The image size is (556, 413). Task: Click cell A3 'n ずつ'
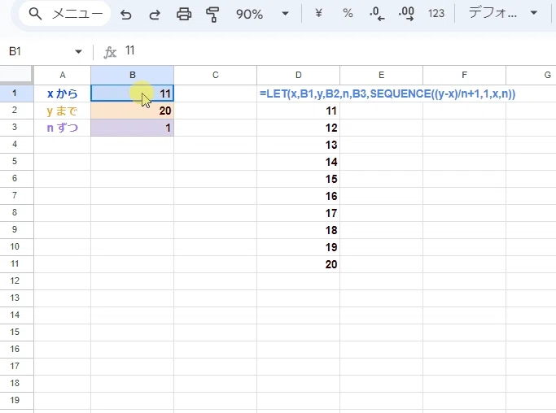tap(63, 128)
